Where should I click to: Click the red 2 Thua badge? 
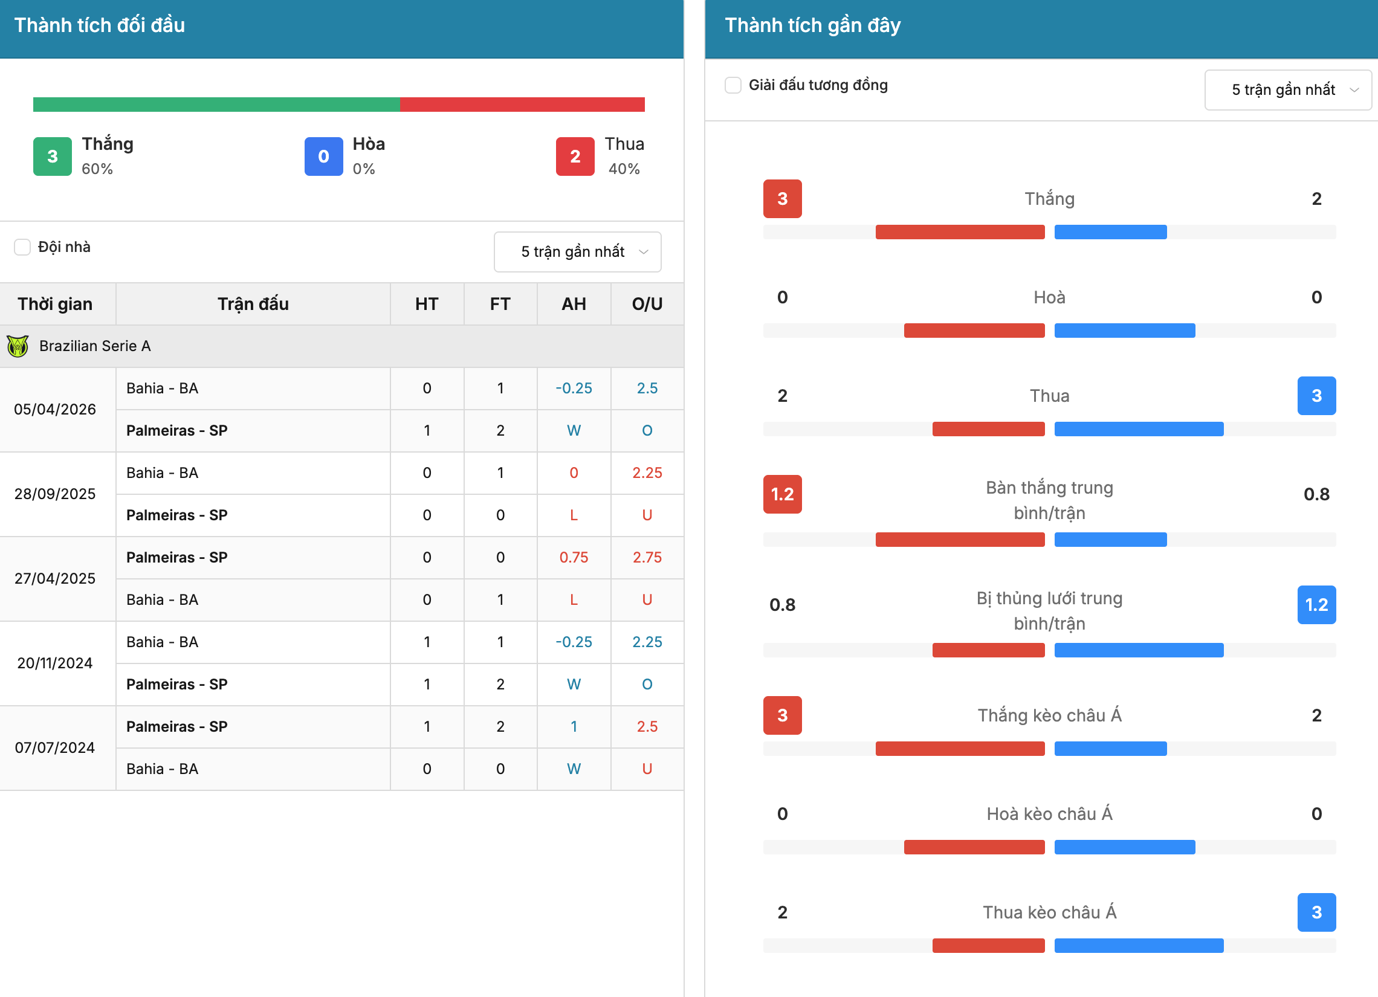[575, 156]
